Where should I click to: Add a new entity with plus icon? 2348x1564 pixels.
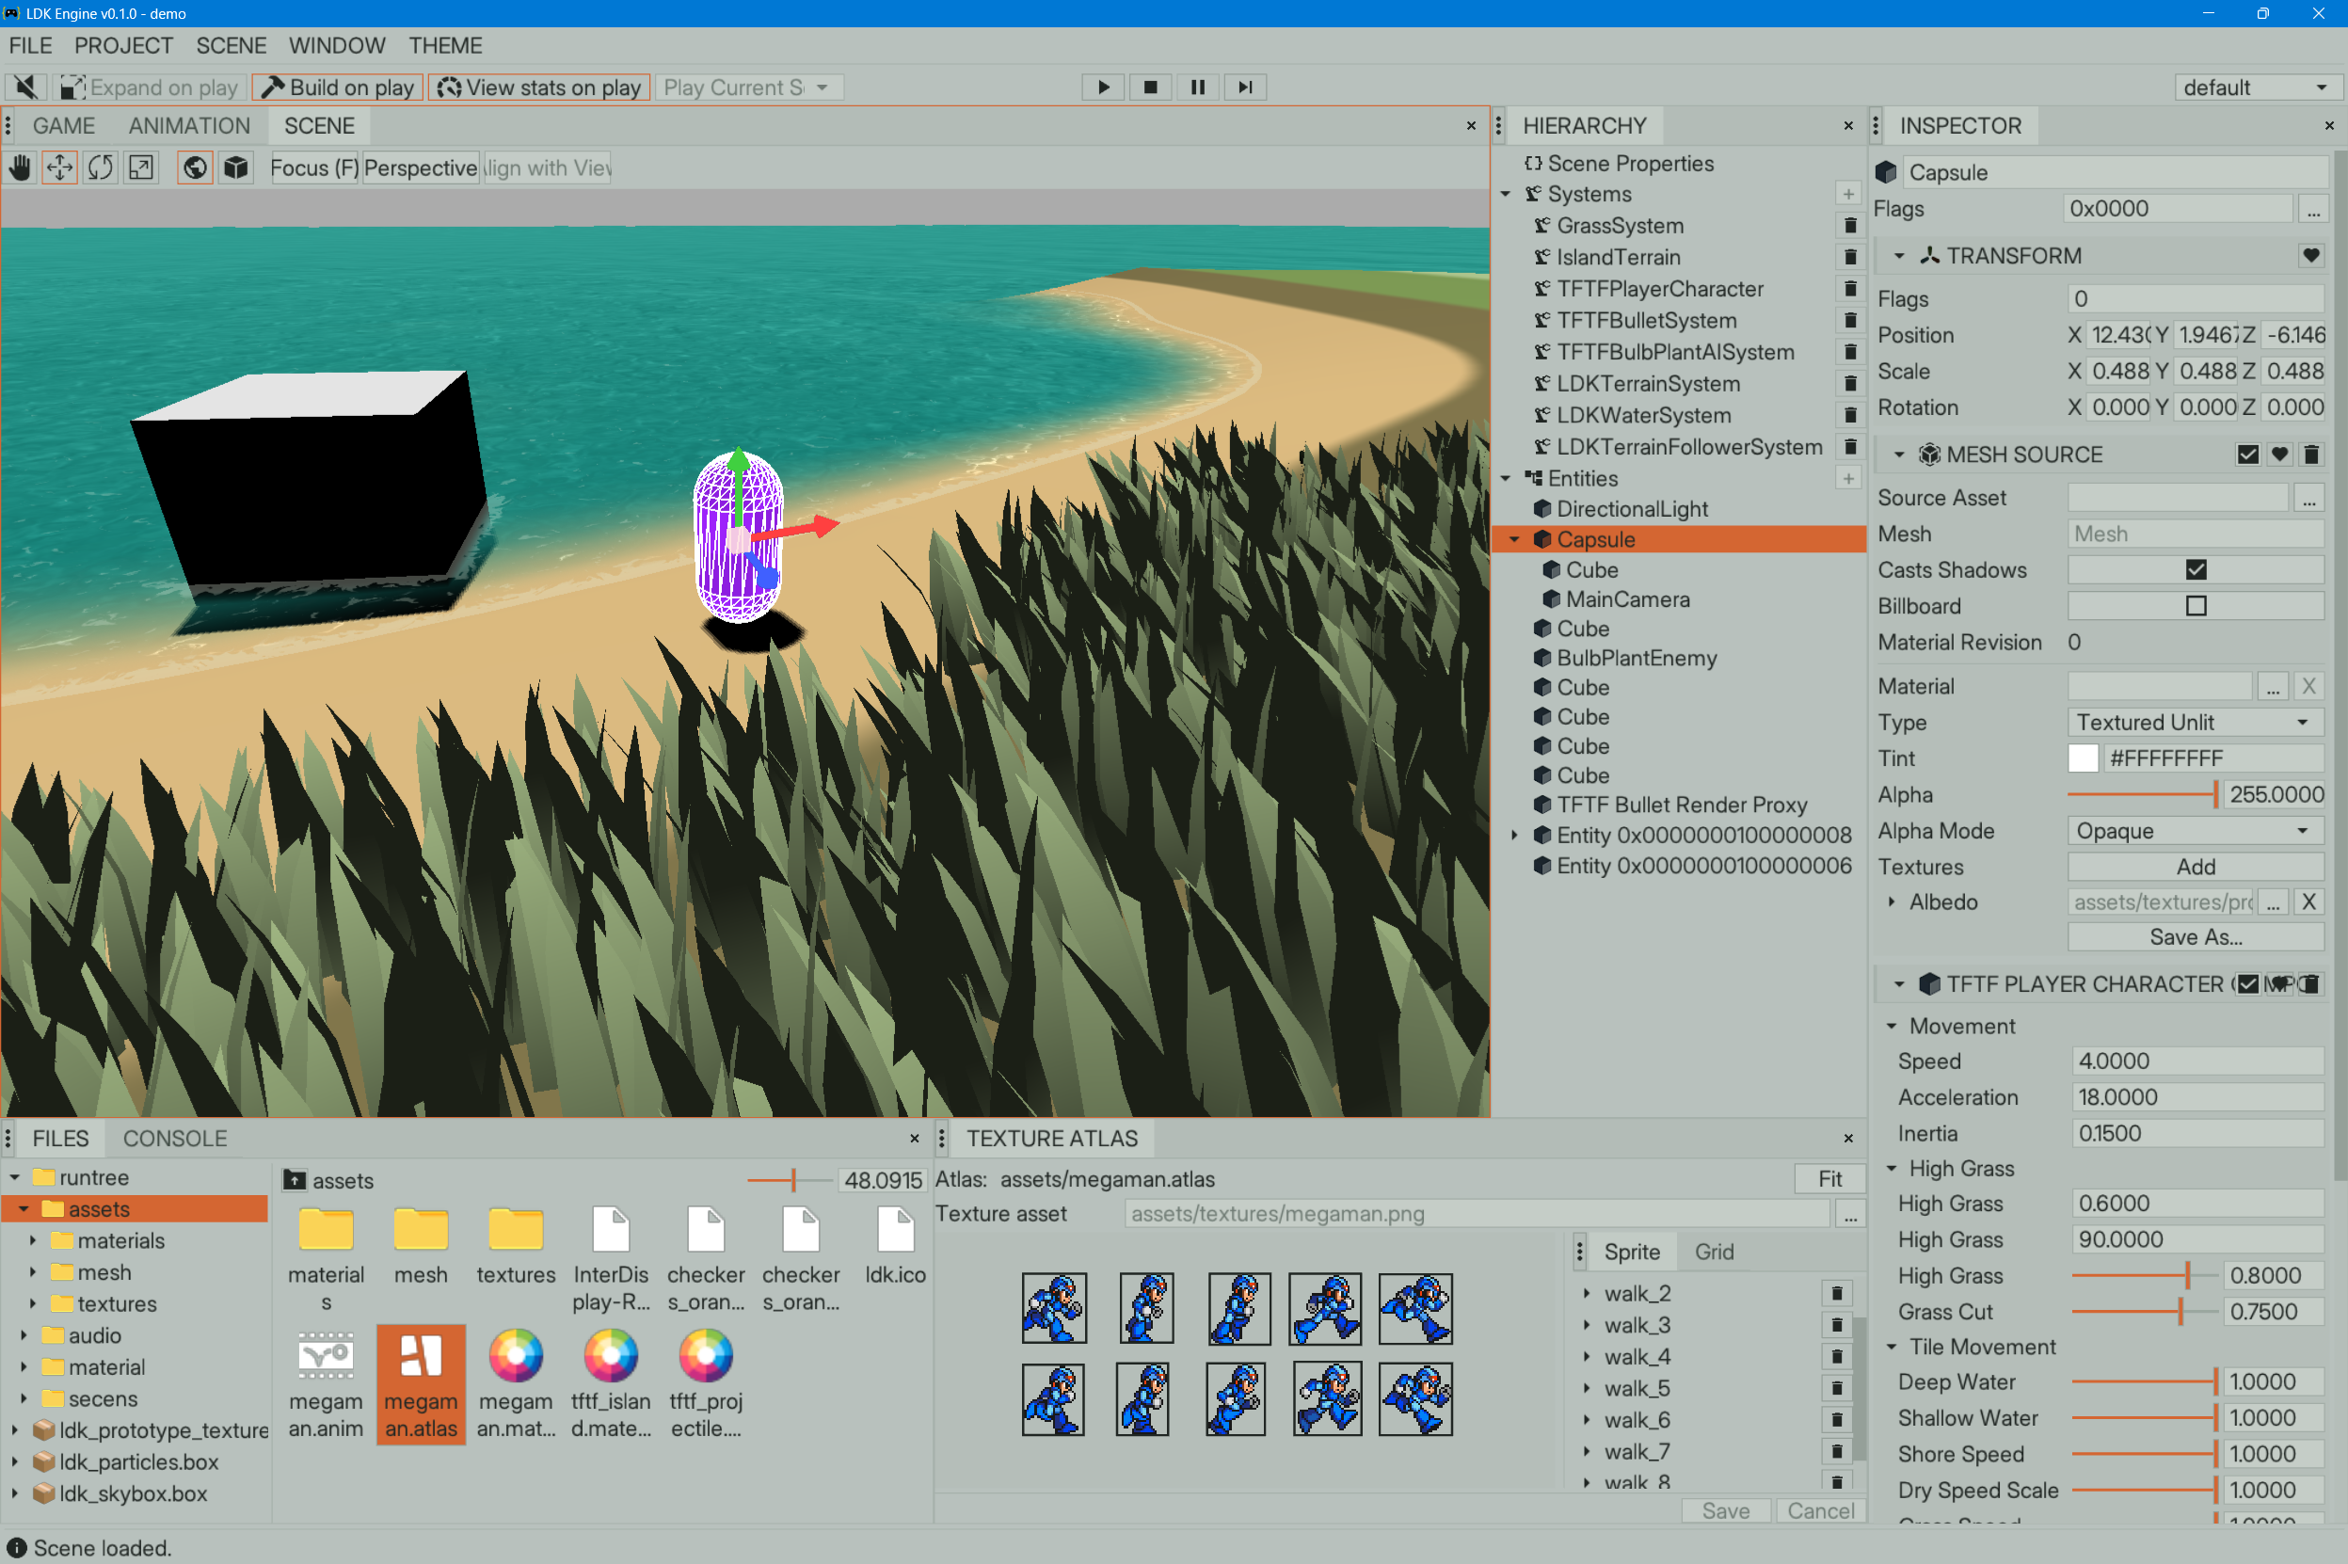click(x=1848, y=479)
